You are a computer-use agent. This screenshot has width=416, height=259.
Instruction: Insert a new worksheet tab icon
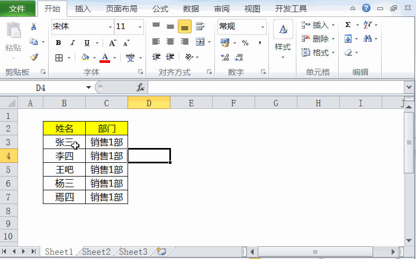(x=161, y=251)
